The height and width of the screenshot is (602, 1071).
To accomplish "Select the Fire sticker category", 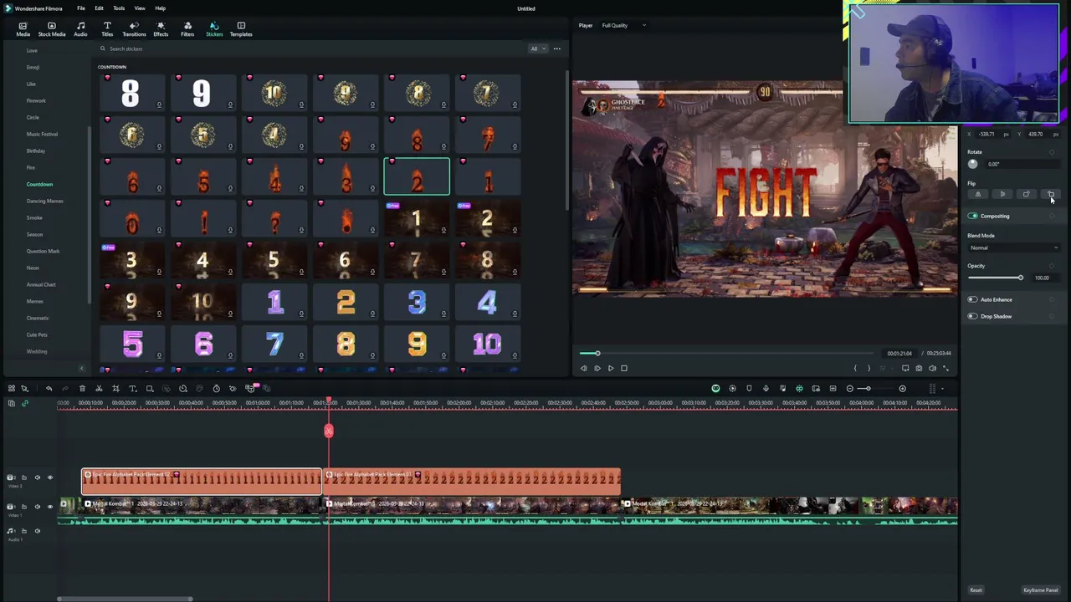I will (x=31, y=167).
